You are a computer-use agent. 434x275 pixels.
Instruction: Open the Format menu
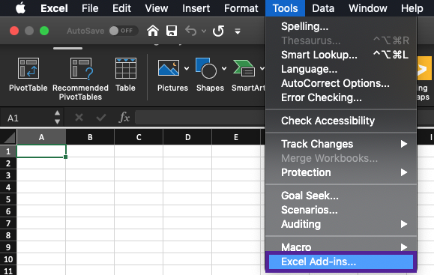241,8
